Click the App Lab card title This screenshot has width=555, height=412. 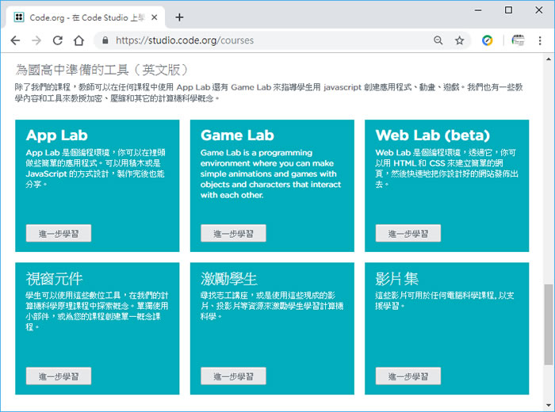56,135
